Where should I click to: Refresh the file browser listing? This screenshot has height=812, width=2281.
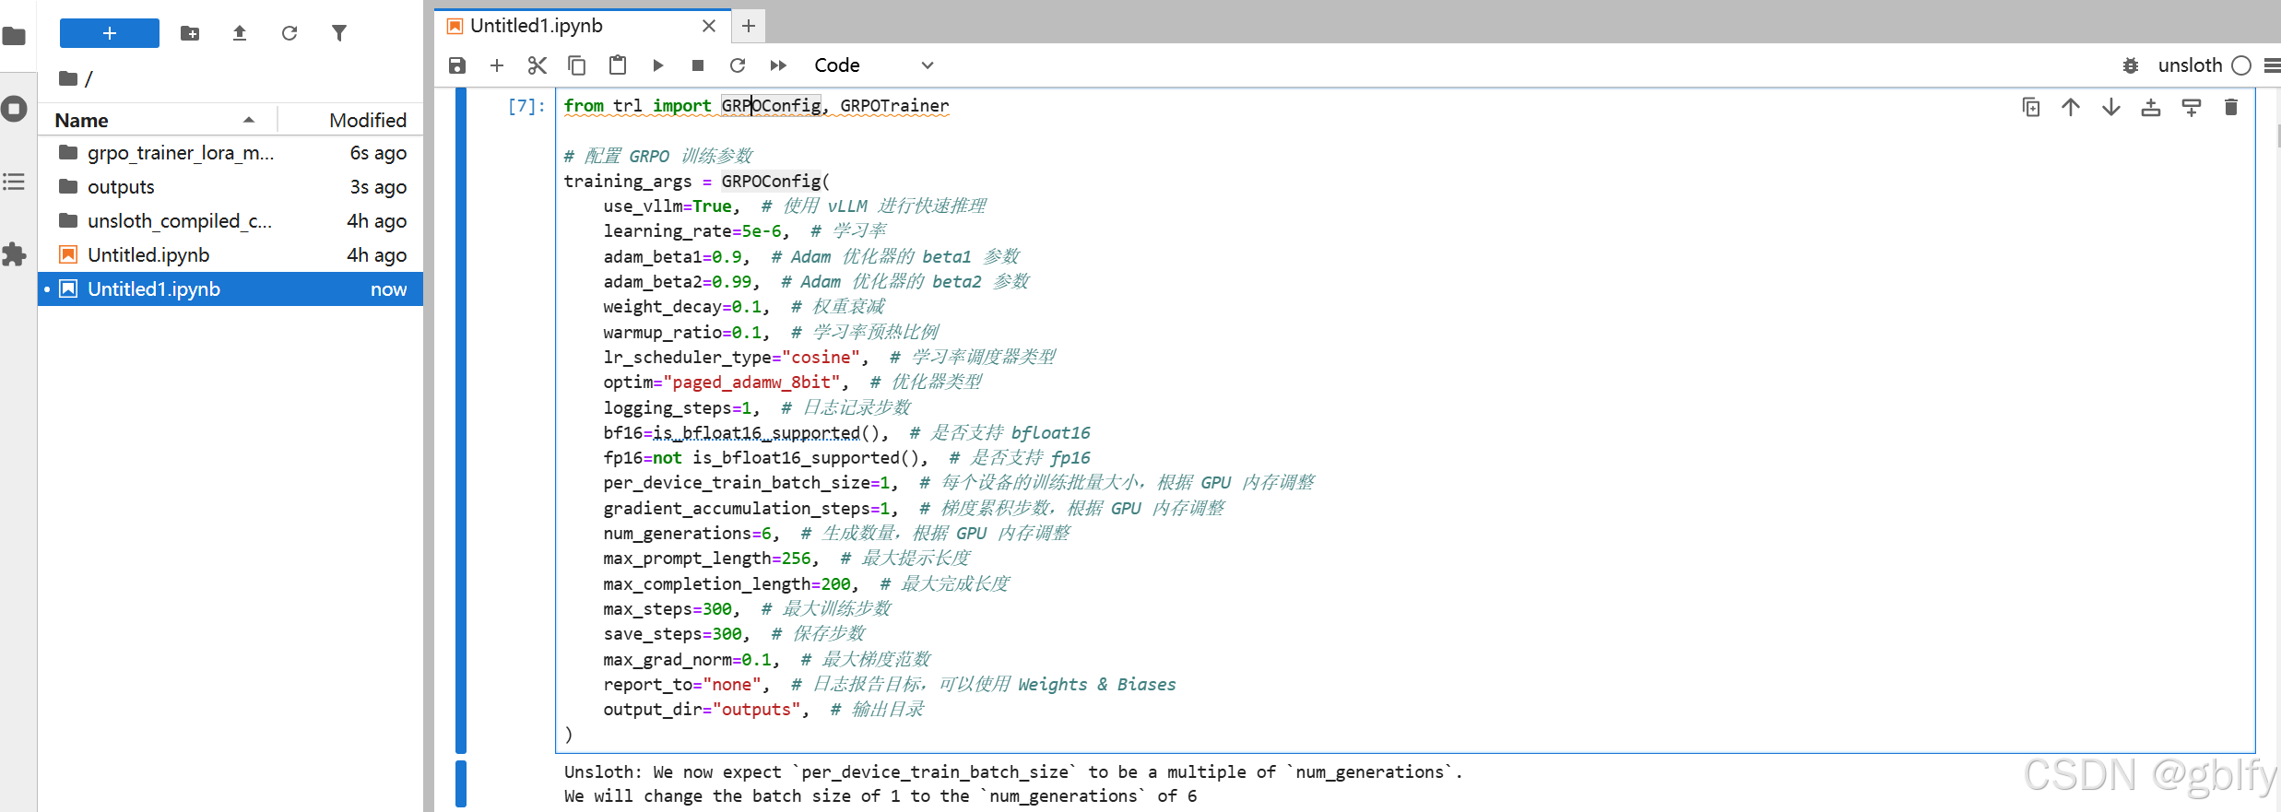tap(290, 33)
